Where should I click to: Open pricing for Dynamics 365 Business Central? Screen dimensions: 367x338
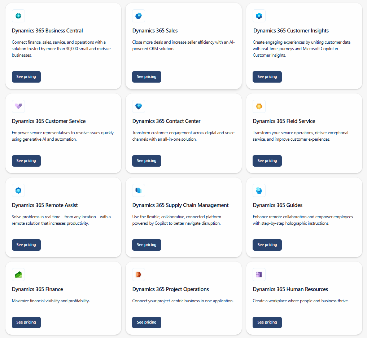coord(26,76)
